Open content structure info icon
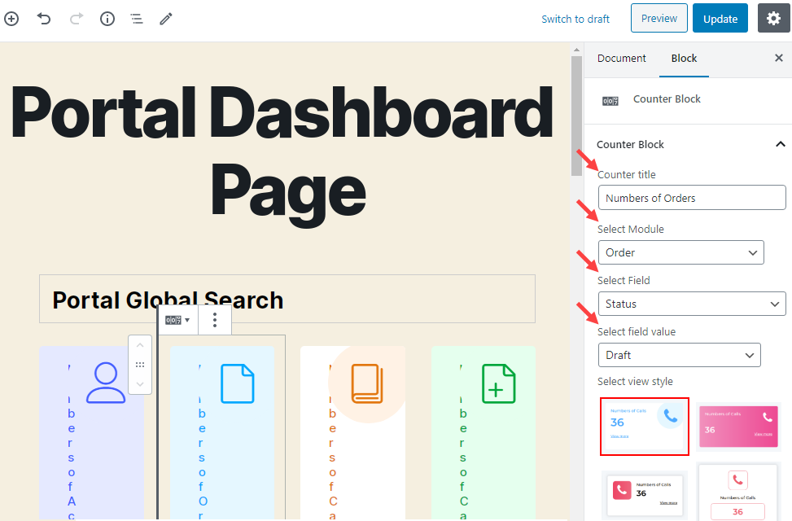Viewport: 792px width, 521px height. (107, 19)
